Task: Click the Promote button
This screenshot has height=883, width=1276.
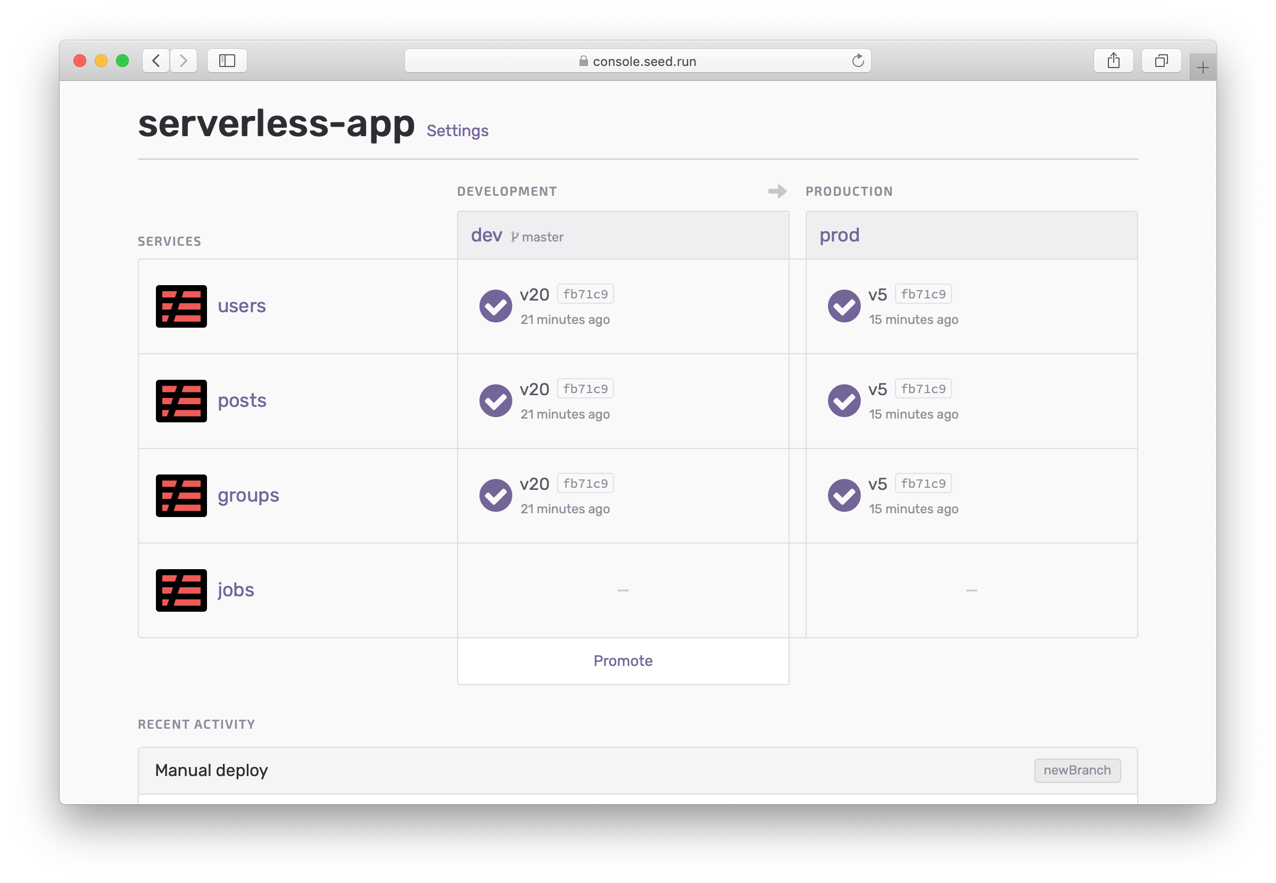Action: pos(623,661)
